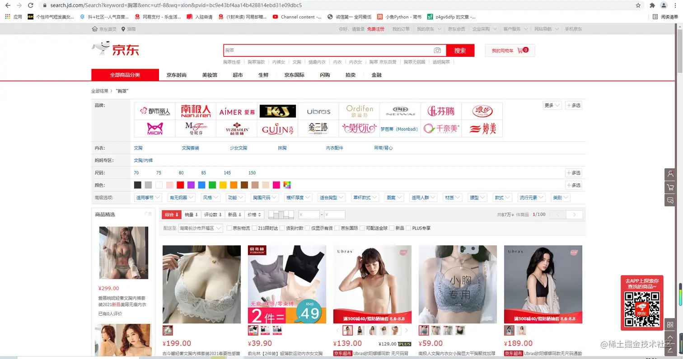This screenshot has width=683, height=359.
Task: Open the 京东时尚 navigation tab
Action: (176, 75)
